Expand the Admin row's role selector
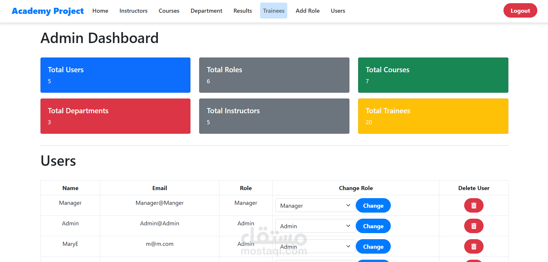This screenshot has height=262, width=548. pyautogui.click(x=315, y=226)
